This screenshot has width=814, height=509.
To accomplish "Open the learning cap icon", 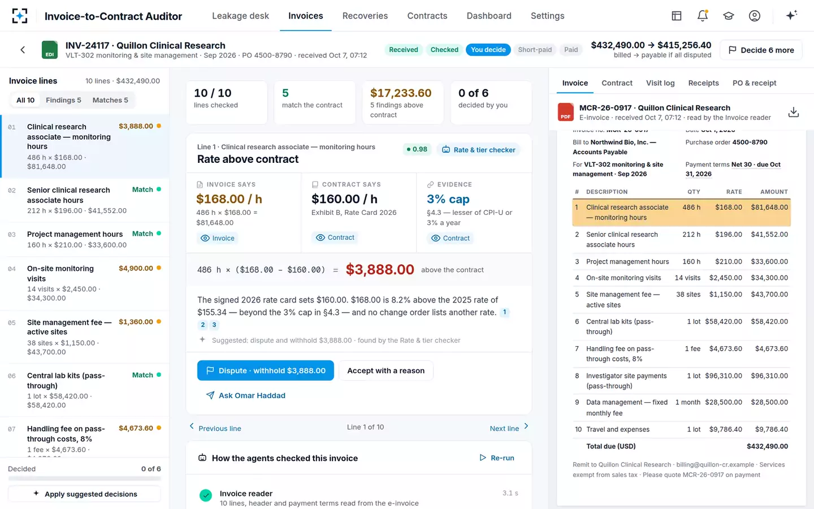I will coord(729,16).
